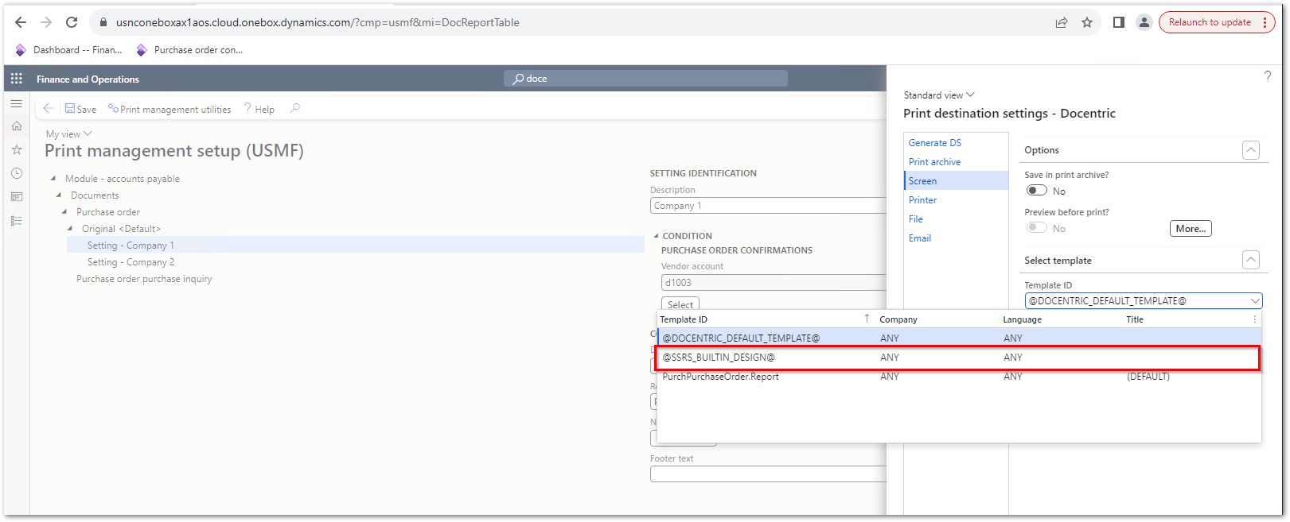Select the Generate DS destination

coord(935,143)
